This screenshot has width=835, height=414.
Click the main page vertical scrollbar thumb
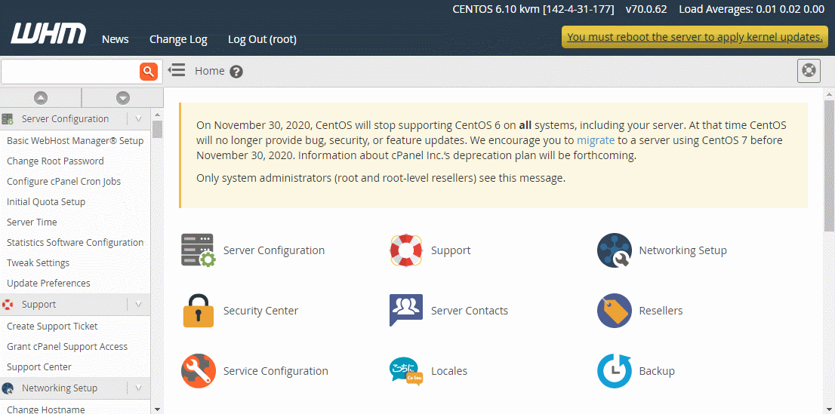click(829, 165)
